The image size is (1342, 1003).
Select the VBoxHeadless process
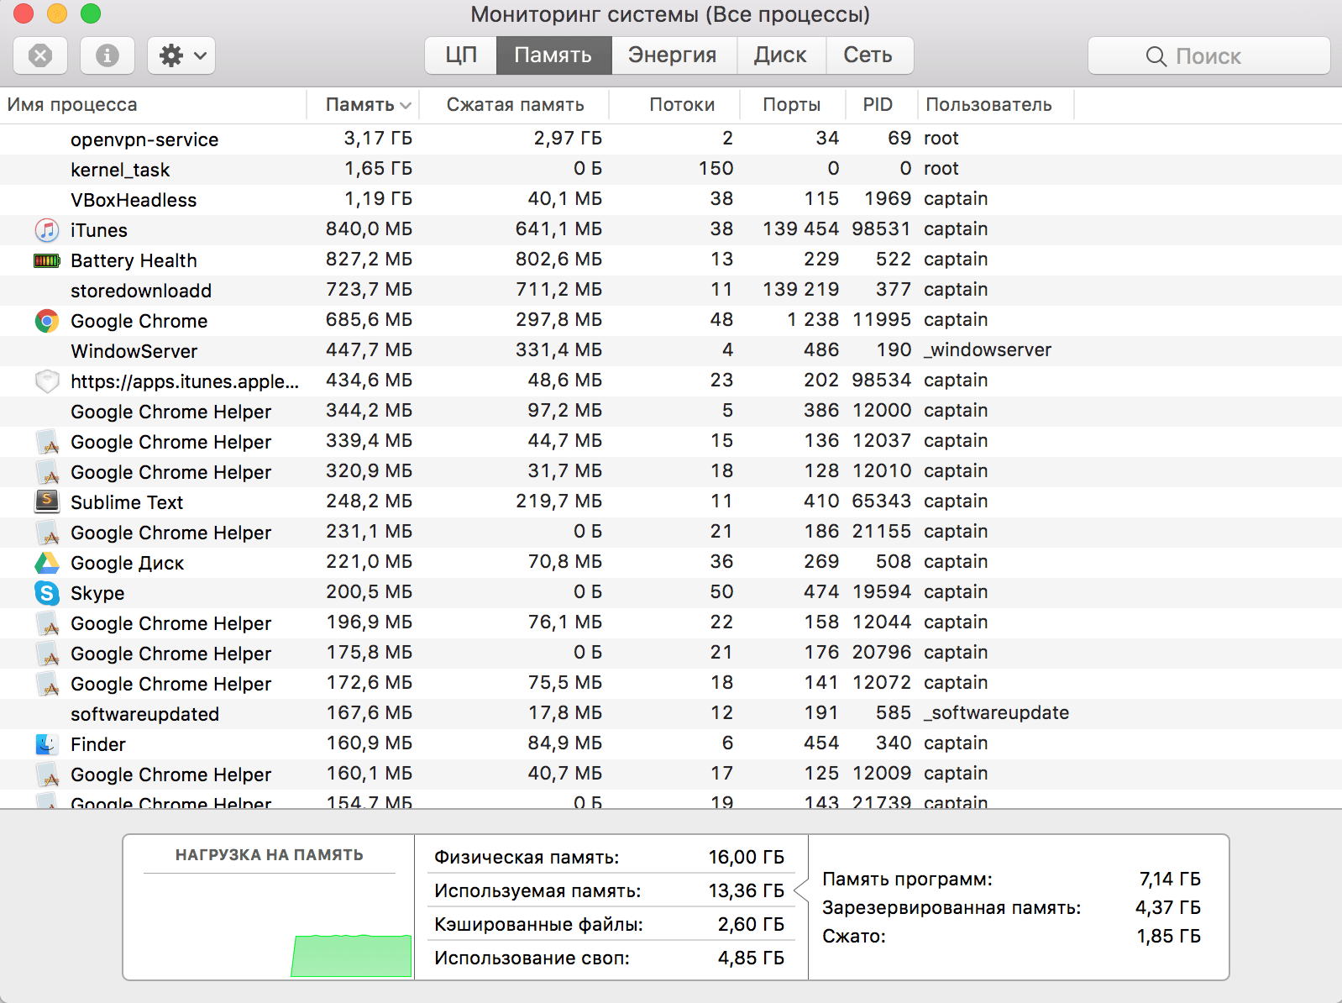[x=671, y=199]
